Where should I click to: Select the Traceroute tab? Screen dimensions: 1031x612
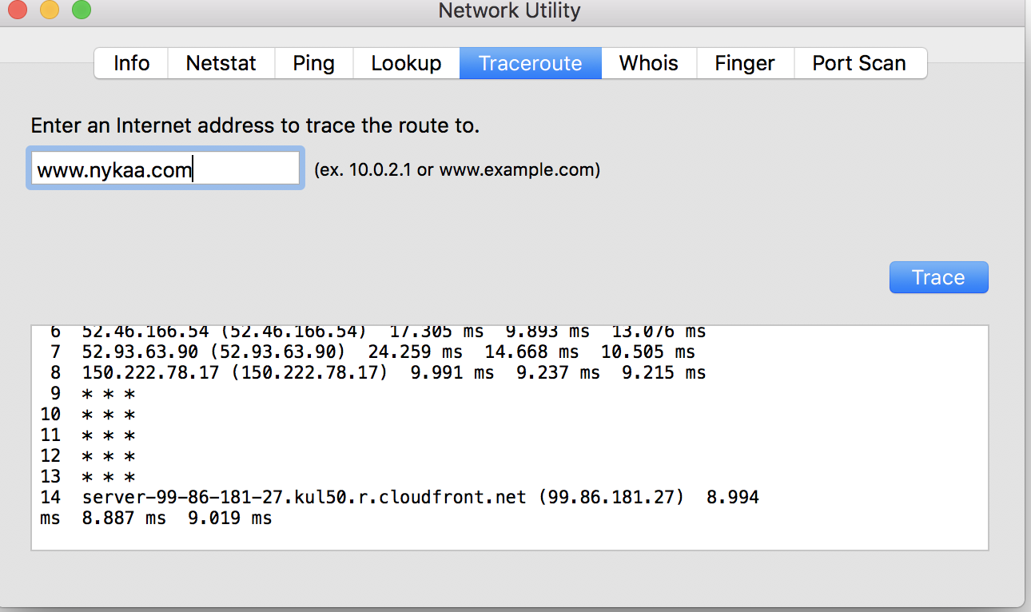coord(531,63)
